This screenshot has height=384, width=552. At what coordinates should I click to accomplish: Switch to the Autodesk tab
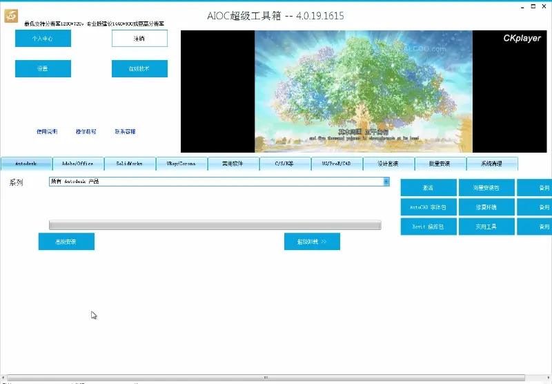(x=26, y=164)
